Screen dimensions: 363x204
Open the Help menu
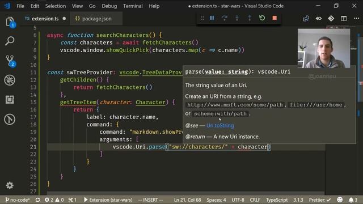pyautogui.click(x=154, y=6)
